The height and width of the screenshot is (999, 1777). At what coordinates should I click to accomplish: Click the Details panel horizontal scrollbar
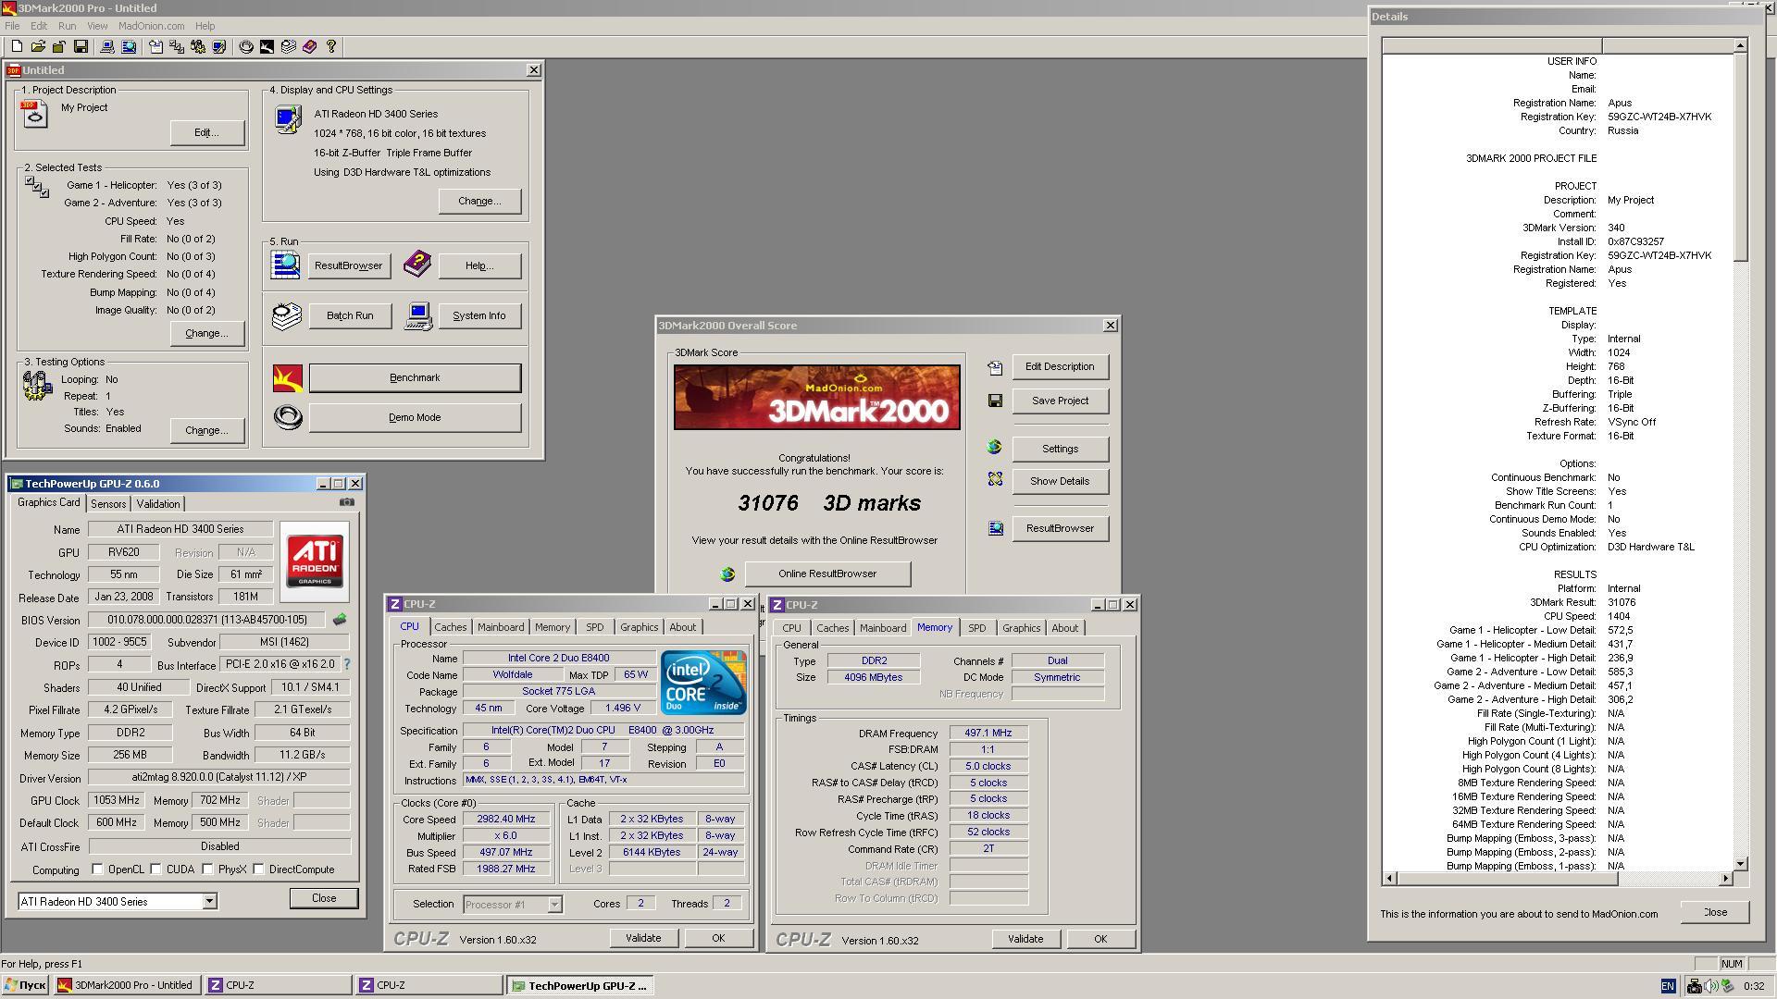1558,878
